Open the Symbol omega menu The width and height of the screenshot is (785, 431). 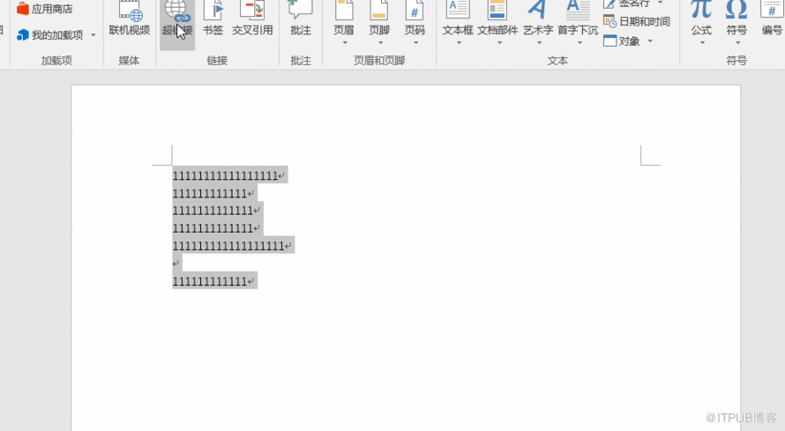[736, 19]
